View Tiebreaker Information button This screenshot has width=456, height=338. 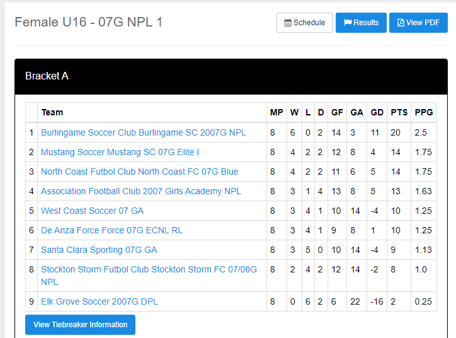pyautogui.click(x=80, y=325)
